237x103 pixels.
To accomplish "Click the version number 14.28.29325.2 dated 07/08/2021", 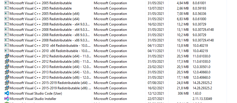I will (202, 83).
